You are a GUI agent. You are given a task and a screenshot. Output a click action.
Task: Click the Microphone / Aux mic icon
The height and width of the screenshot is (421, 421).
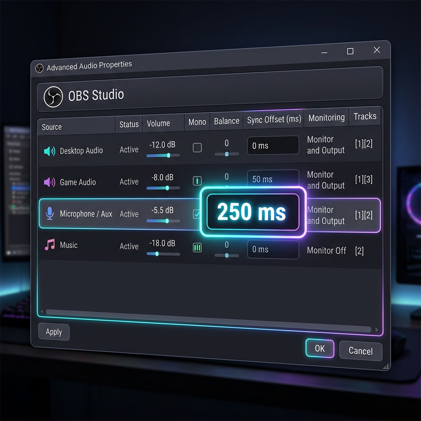50,213
